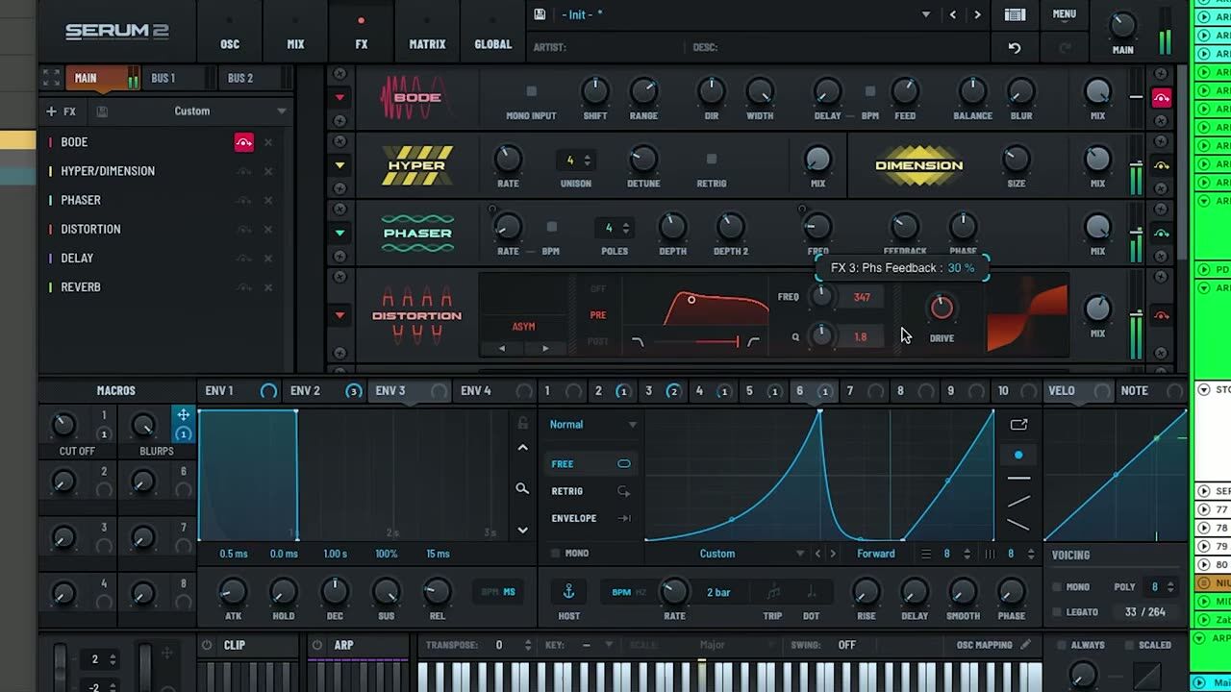This screenshot has height=692, width=1231.
Task: Toggle the Hyper RETRIG switch
Action: click(712, 159)
